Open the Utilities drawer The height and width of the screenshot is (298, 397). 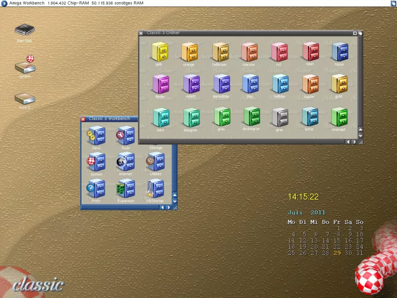155,162
